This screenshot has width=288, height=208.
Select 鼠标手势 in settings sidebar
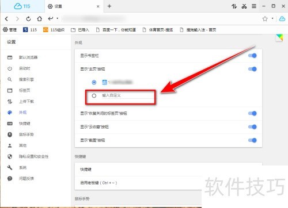pyautogui.click(x=26, y=134)
